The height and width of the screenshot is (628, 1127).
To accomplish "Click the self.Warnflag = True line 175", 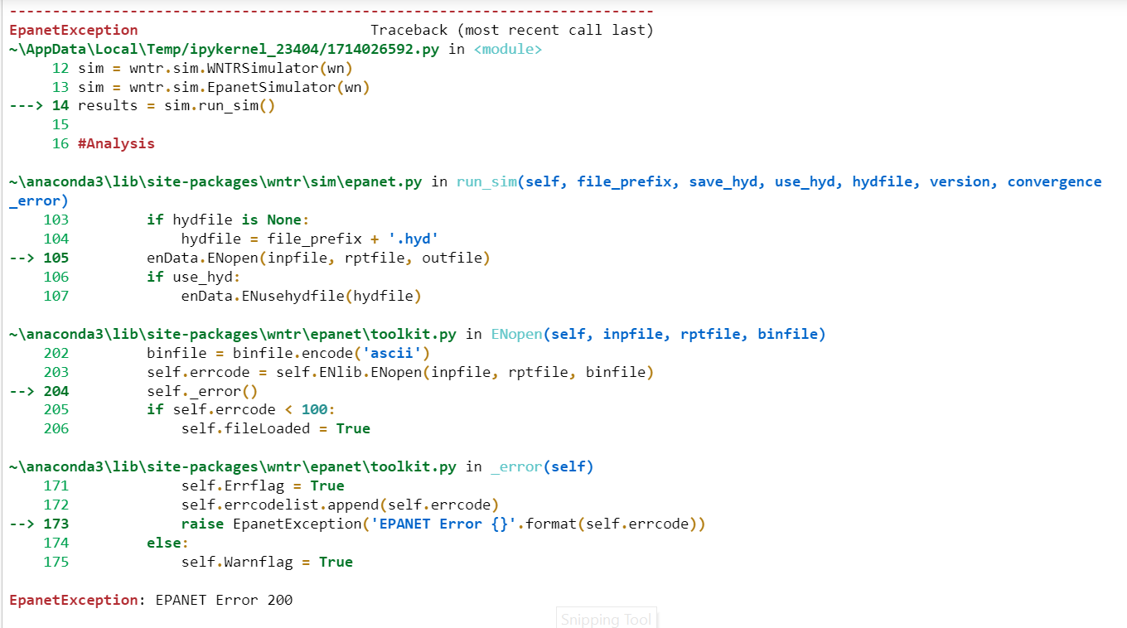I will [x=259, y=562].
